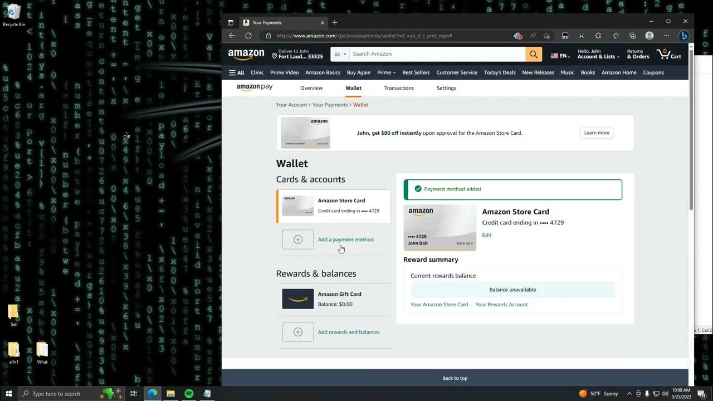
Task: Expand Account & Lists dropdown
Action: [598, 54]
